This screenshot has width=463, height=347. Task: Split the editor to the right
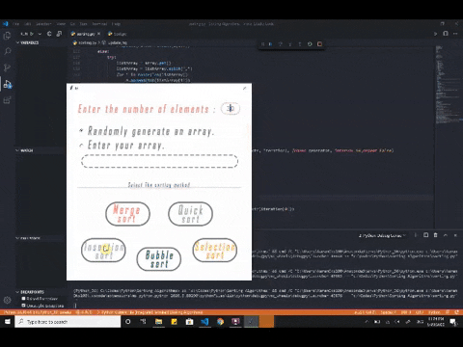[446, 34]
